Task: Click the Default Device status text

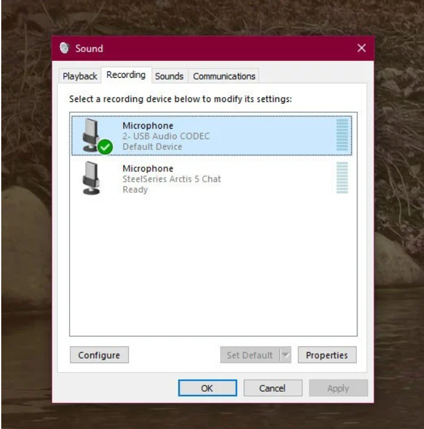Action: click(152, 147)
